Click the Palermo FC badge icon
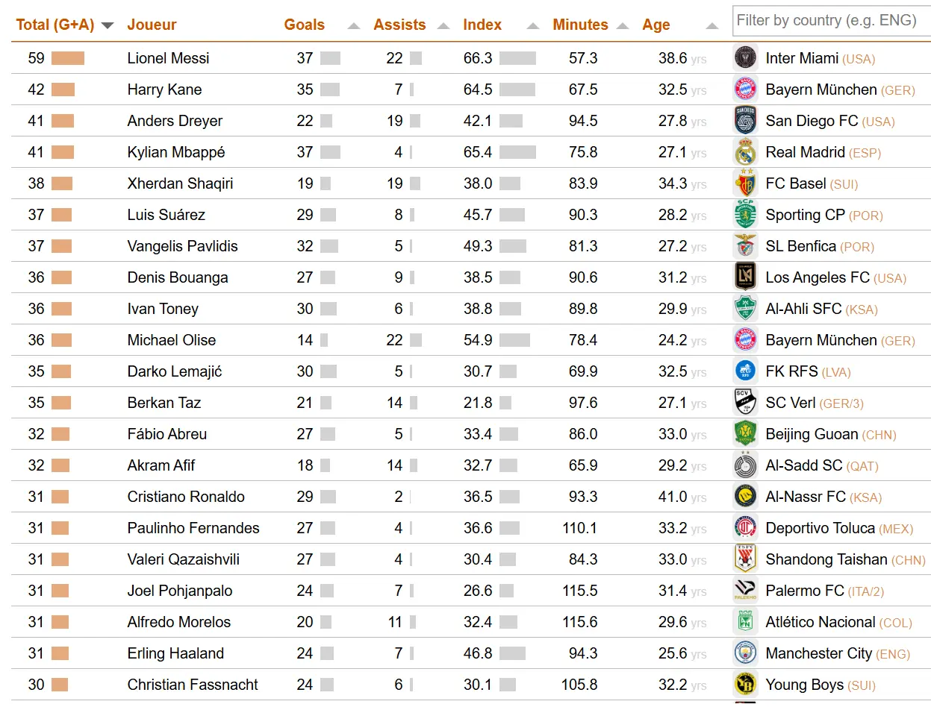 [x=745, y=591]
